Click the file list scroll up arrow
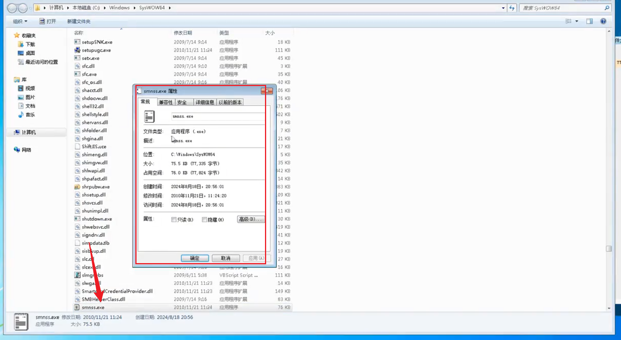The width and height of the screenshot is (621, 340). point(609,31)
